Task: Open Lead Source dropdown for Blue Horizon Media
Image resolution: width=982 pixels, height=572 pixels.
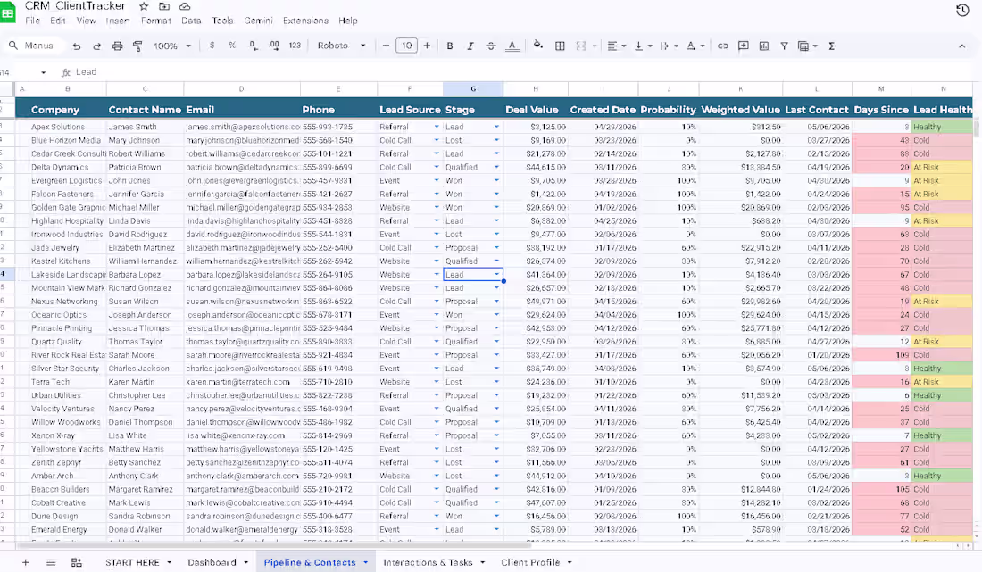Action: click(x=437, y=140)
